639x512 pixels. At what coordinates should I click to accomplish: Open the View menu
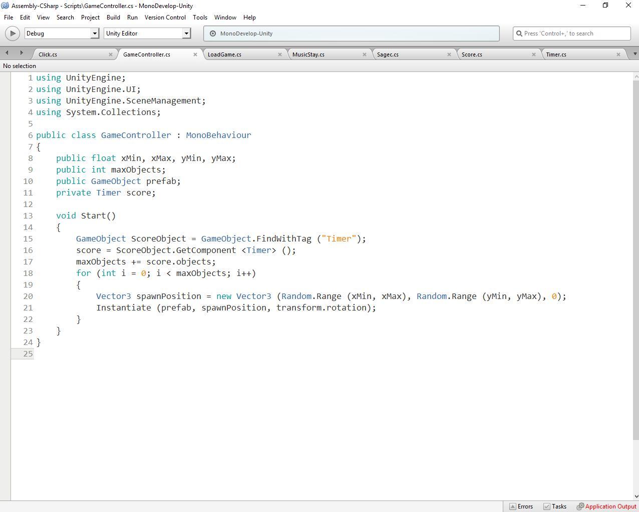tap(43, 17)
